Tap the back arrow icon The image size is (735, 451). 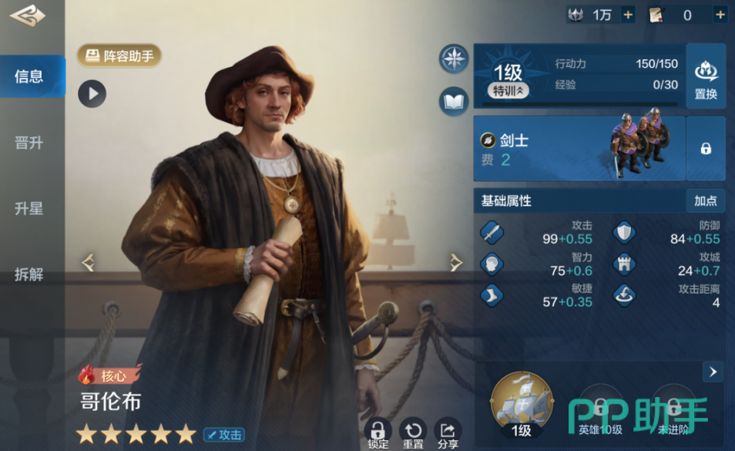[27, 15]
